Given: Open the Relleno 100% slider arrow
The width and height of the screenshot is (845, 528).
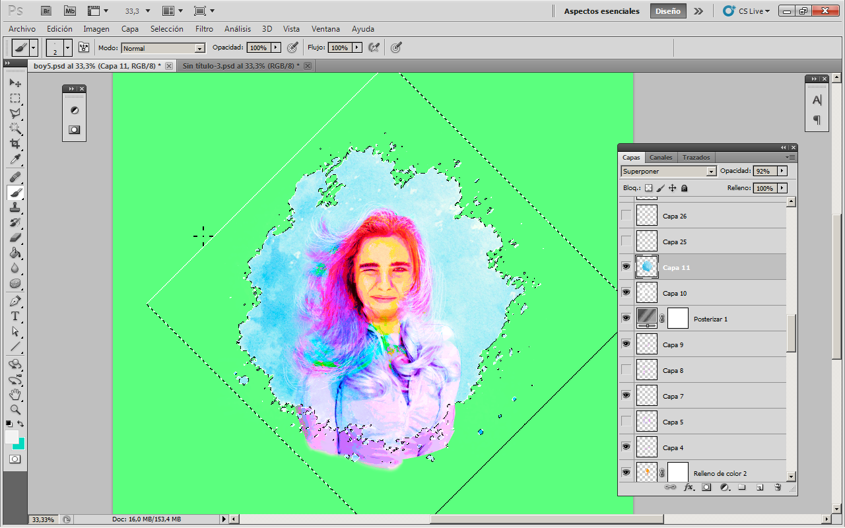Looking at the screenshot, I should 782,188.
